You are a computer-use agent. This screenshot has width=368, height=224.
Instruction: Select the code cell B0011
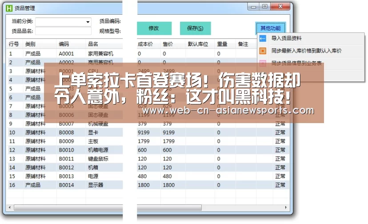66,159
